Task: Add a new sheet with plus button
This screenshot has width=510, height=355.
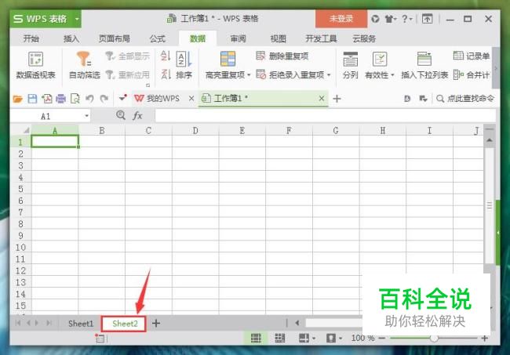Action: click(156, 323)
